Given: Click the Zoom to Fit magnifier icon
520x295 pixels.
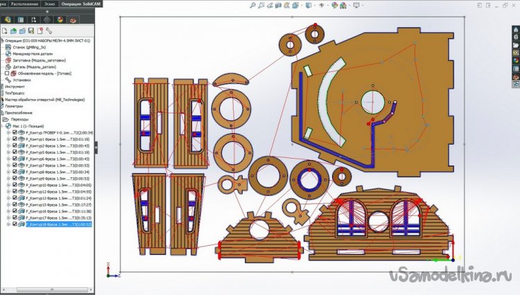Looking at the screenshot, I should click(x=252, y=6).
